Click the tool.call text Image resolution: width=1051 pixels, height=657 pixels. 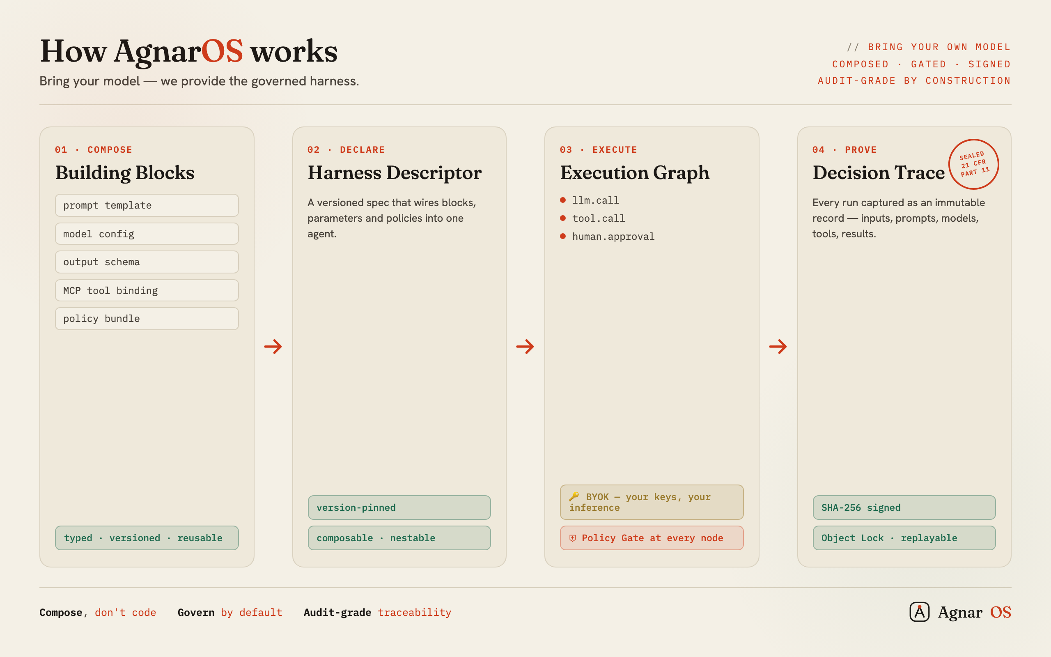coord(599,218)
